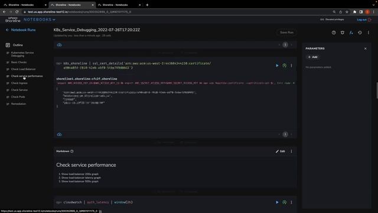Log out of Shoreline
The image size is (378, 213).
pos(364,20)
